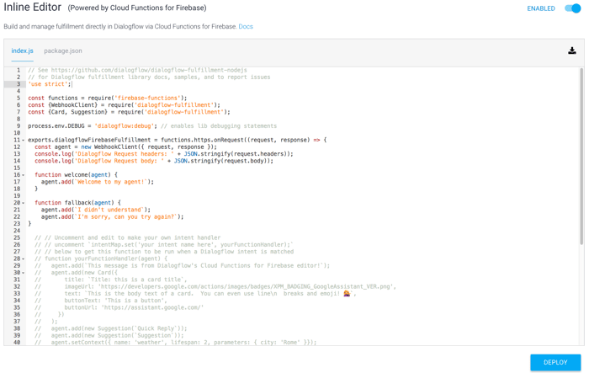Fold the Card block at line 30
The width and height of the screenshot is (589, 373).
point(24,273)
